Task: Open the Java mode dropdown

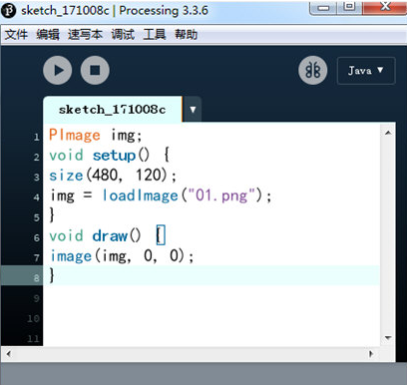Action: coord(366,71)
